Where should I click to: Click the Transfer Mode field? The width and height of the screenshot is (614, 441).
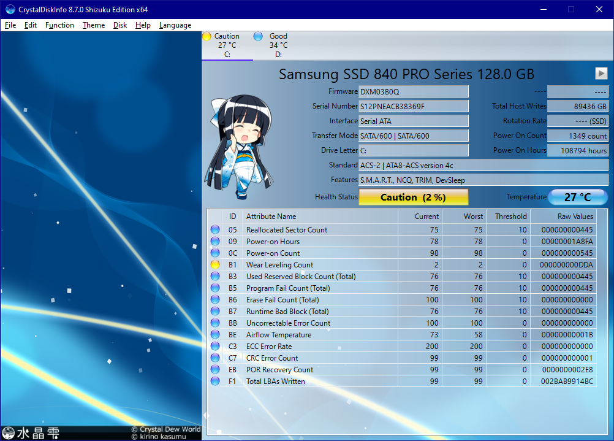pyautogui.click(x=414, y=136)
